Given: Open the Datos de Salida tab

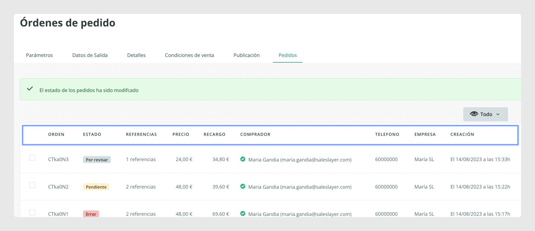Looking at the screenshot, I should (90, 55).
